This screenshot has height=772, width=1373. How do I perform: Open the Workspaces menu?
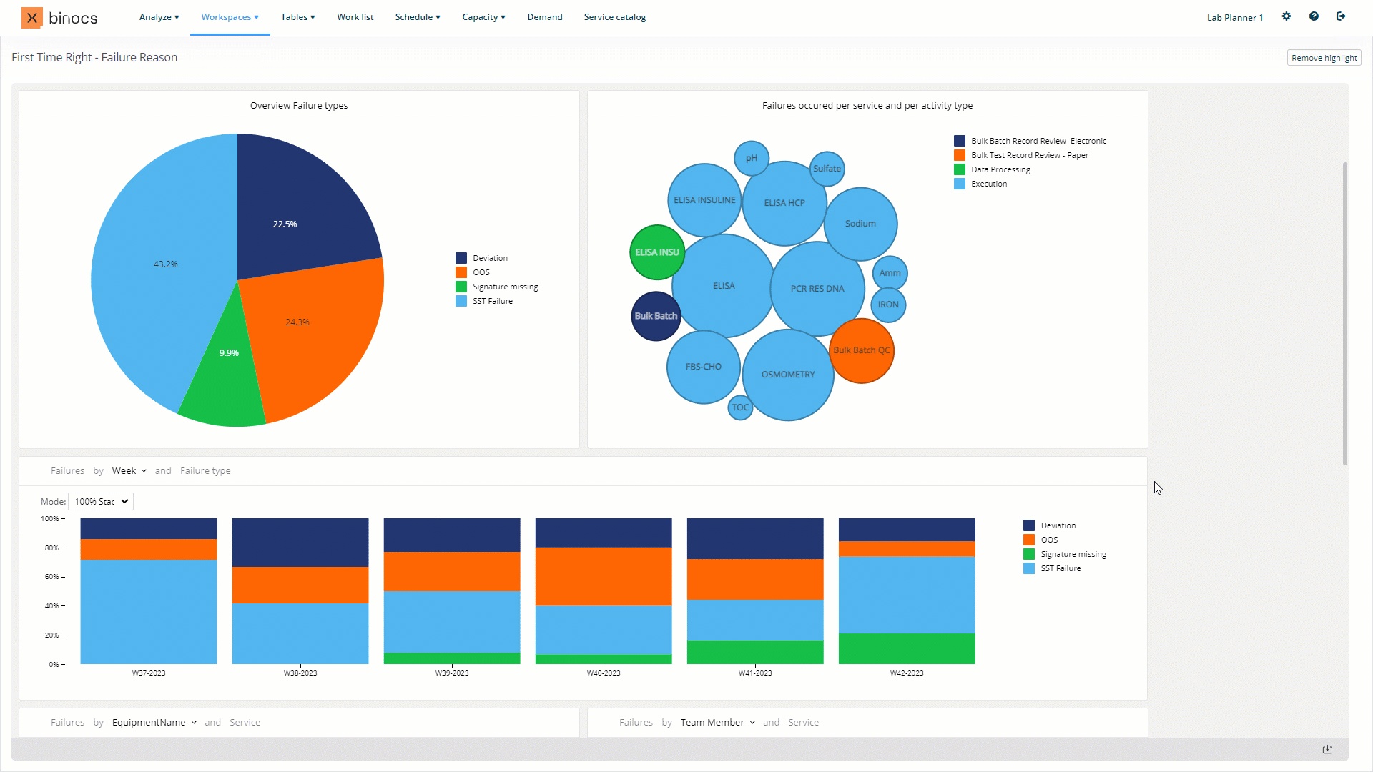pyautogui.click(x=230, y=17)
